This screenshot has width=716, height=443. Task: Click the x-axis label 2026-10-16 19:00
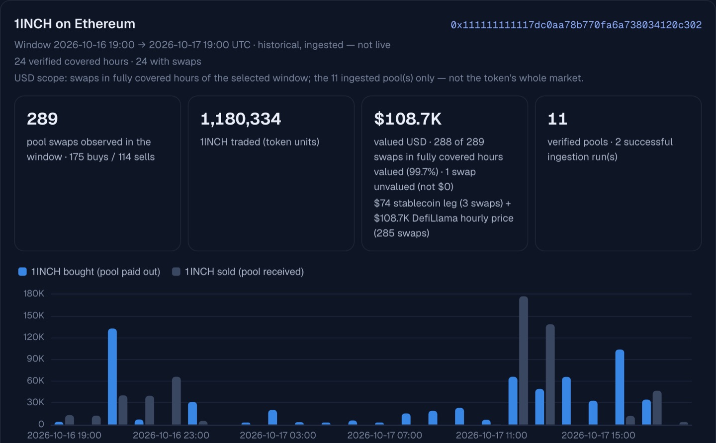tap(64, 435)
